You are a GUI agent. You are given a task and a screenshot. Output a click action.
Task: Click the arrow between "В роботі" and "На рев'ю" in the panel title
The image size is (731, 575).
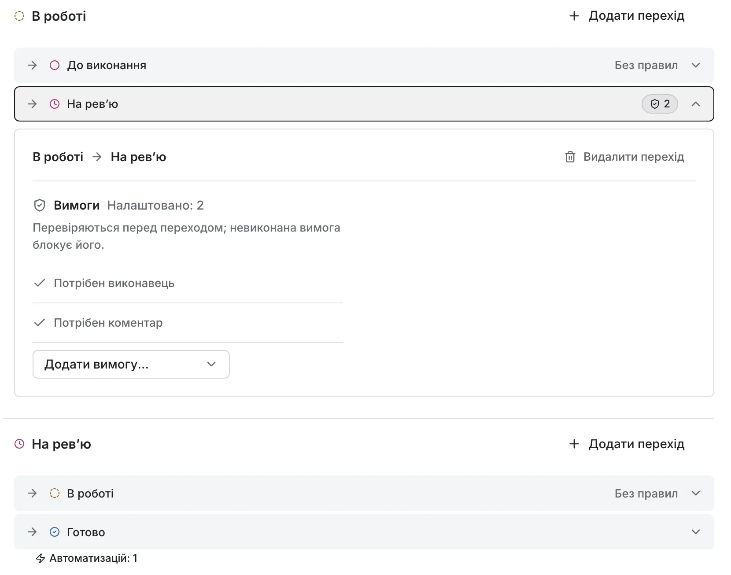tap(97, 157)
